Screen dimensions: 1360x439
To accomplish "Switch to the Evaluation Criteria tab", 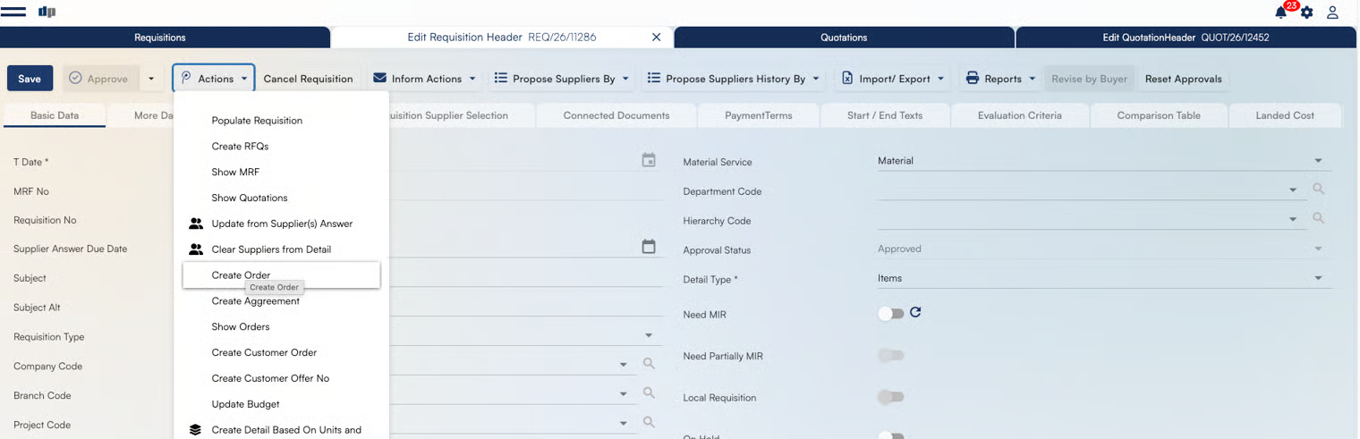I will [1019, 115].
